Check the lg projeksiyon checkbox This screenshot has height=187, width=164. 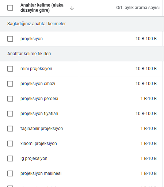[10, 159]
